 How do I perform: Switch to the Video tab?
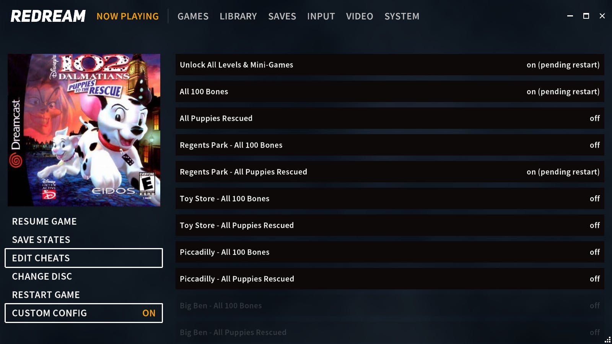[360, 16]
